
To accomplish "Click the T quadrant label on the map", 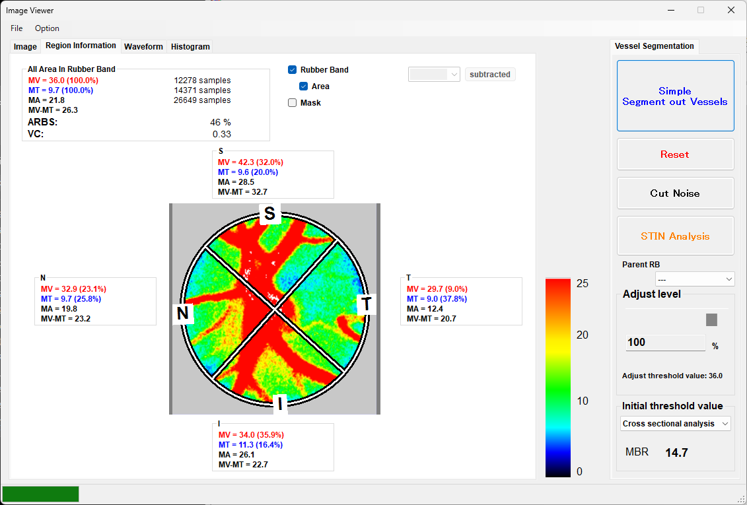I will [x=365, y=304].
